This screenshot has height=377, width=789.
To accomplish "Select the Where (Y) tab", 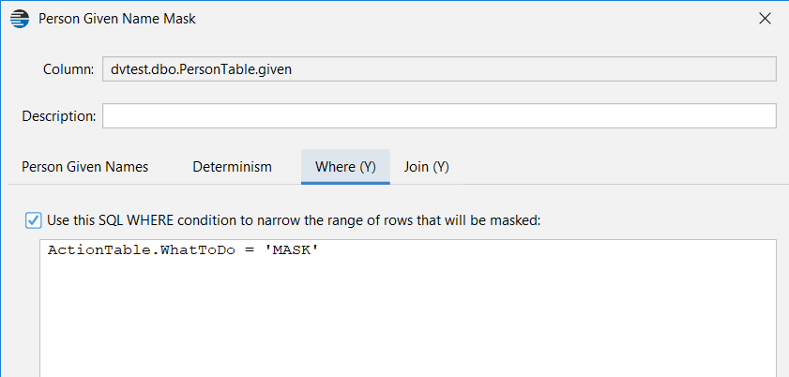I will tap(345, 167).
